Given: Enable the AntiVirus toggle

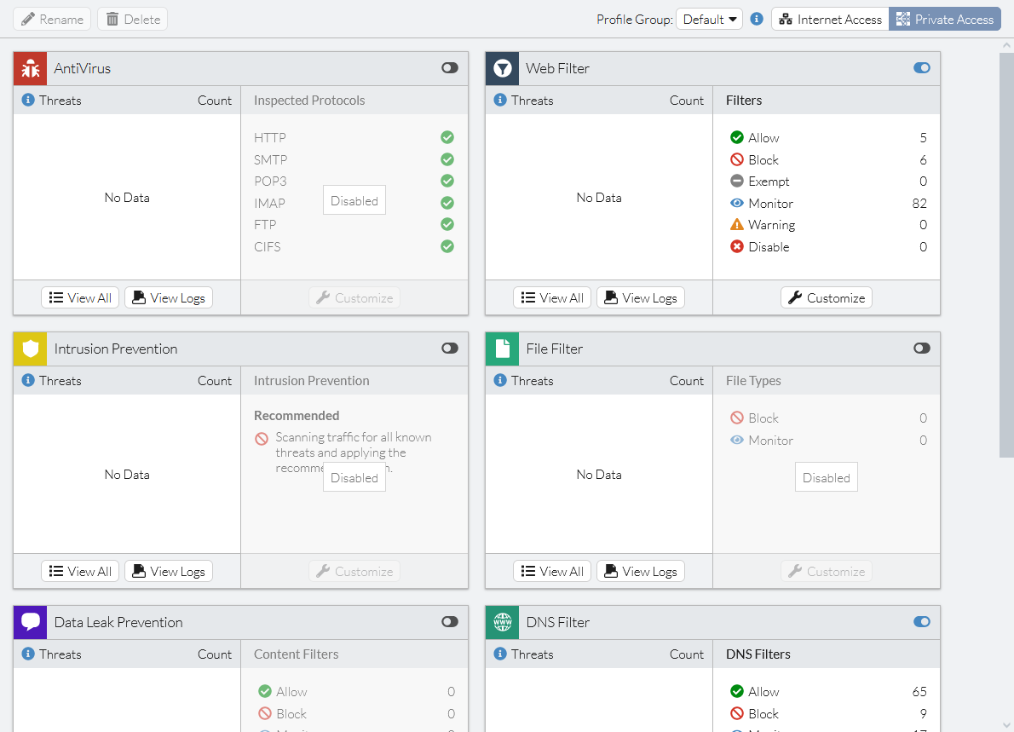Looking at the screenshot, I should coord(449,67).
